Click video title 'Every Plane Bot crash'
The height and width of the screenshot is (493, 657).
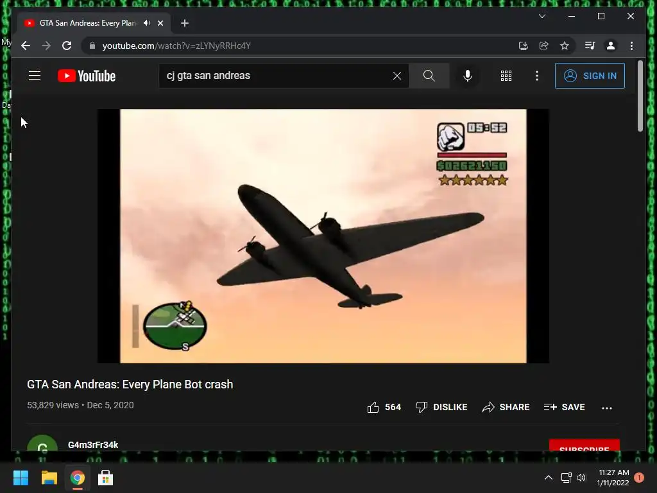click(130, 385)
